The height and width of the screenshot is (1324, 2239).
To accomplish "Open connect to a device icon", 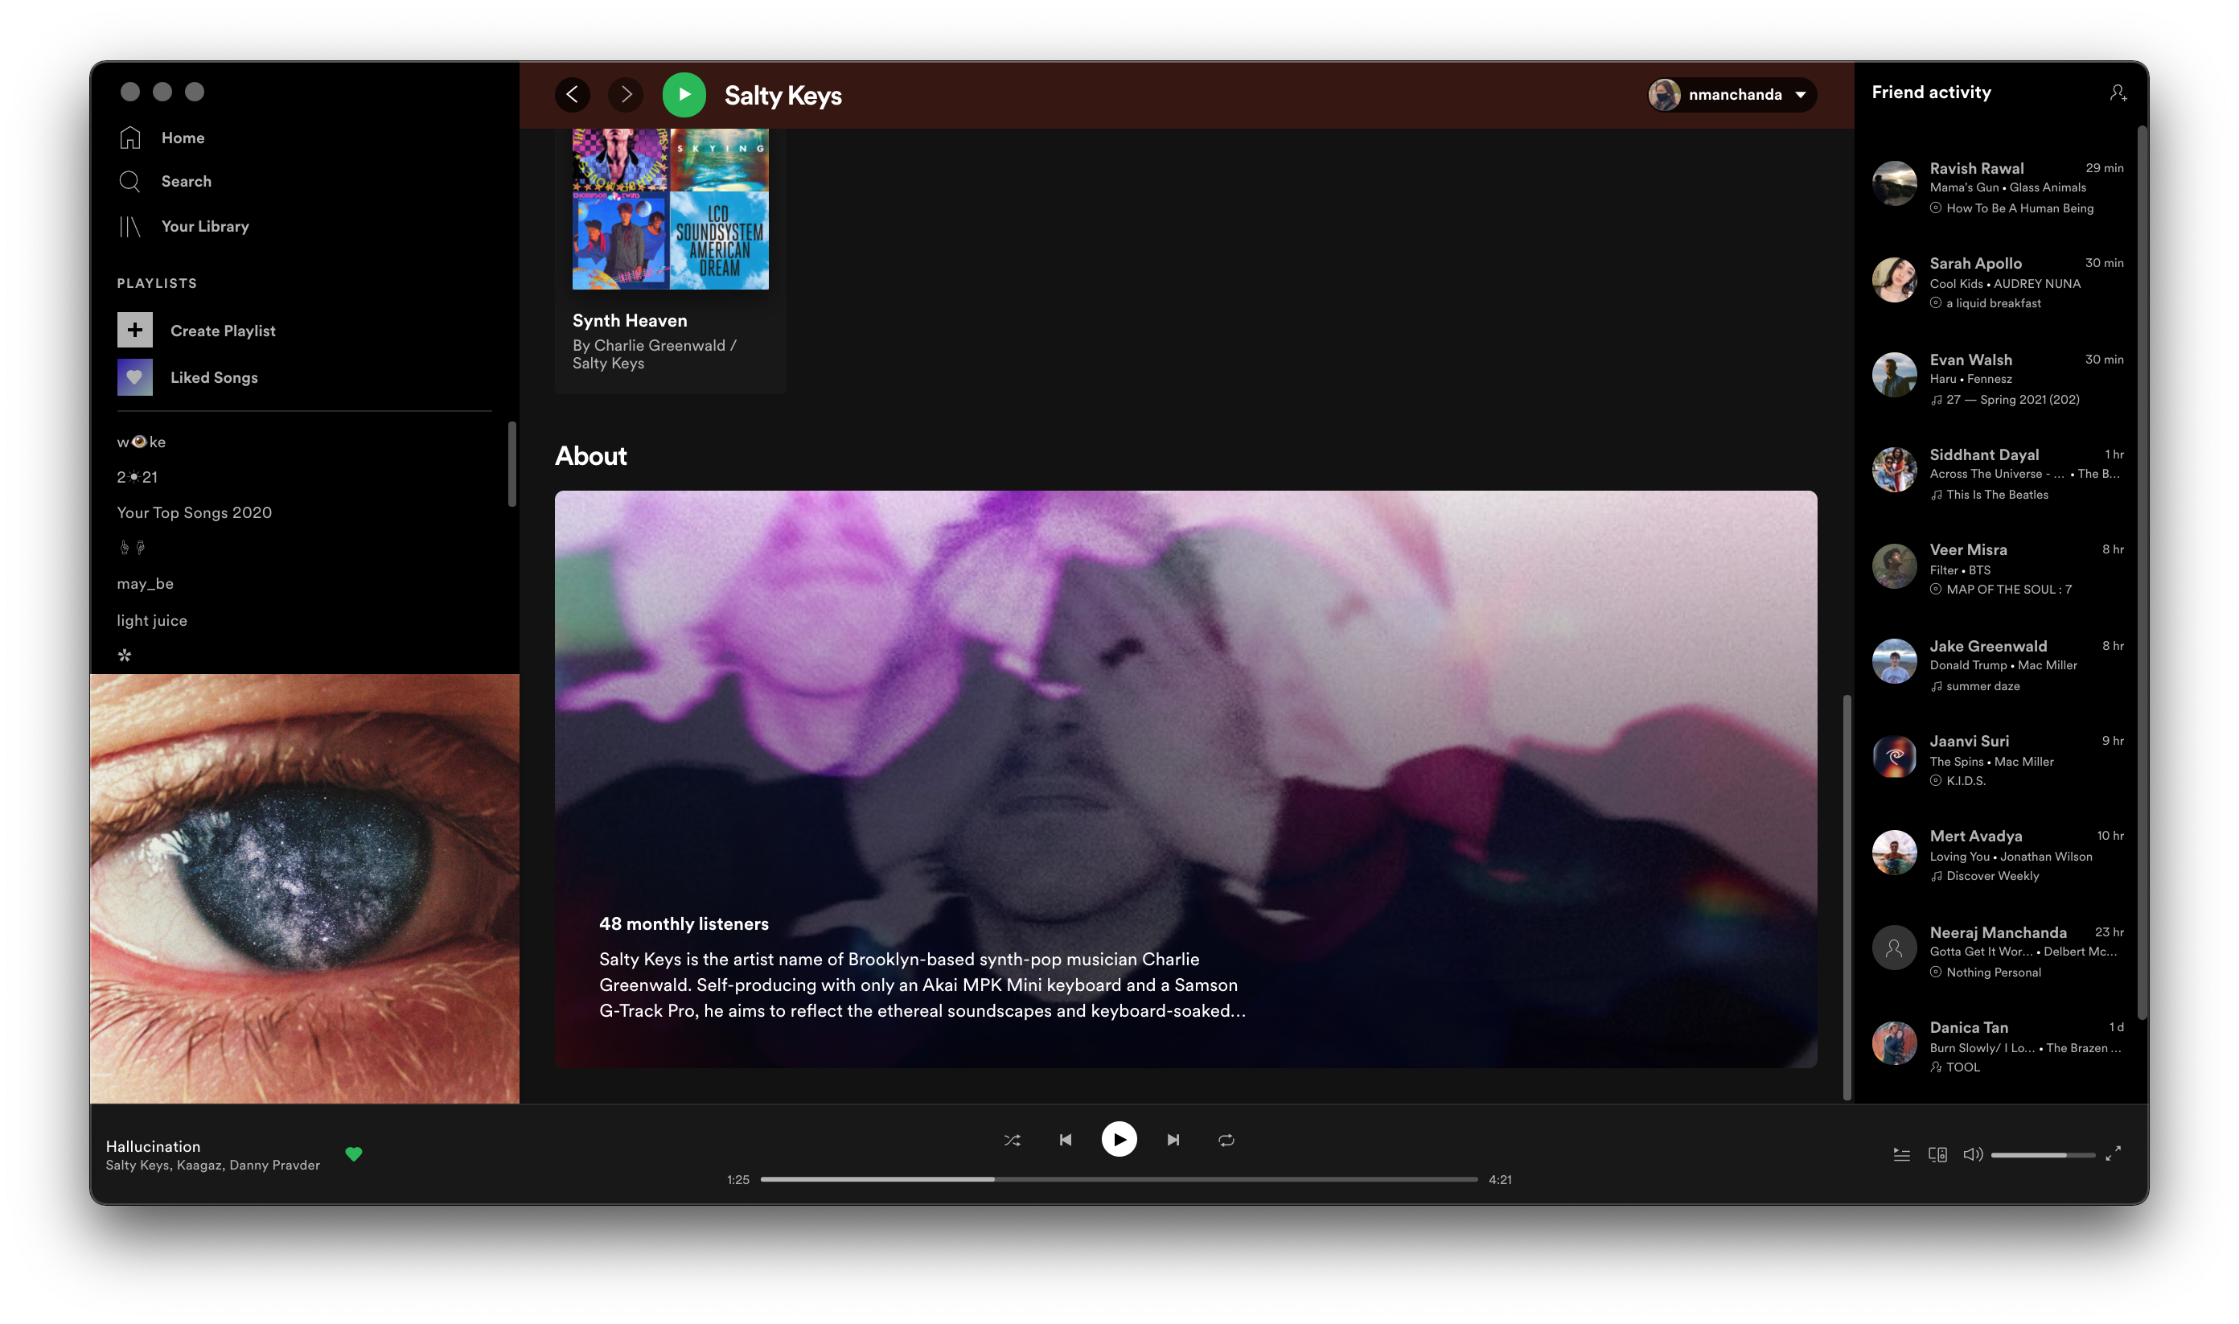I will click(x=1937, y=1154).
